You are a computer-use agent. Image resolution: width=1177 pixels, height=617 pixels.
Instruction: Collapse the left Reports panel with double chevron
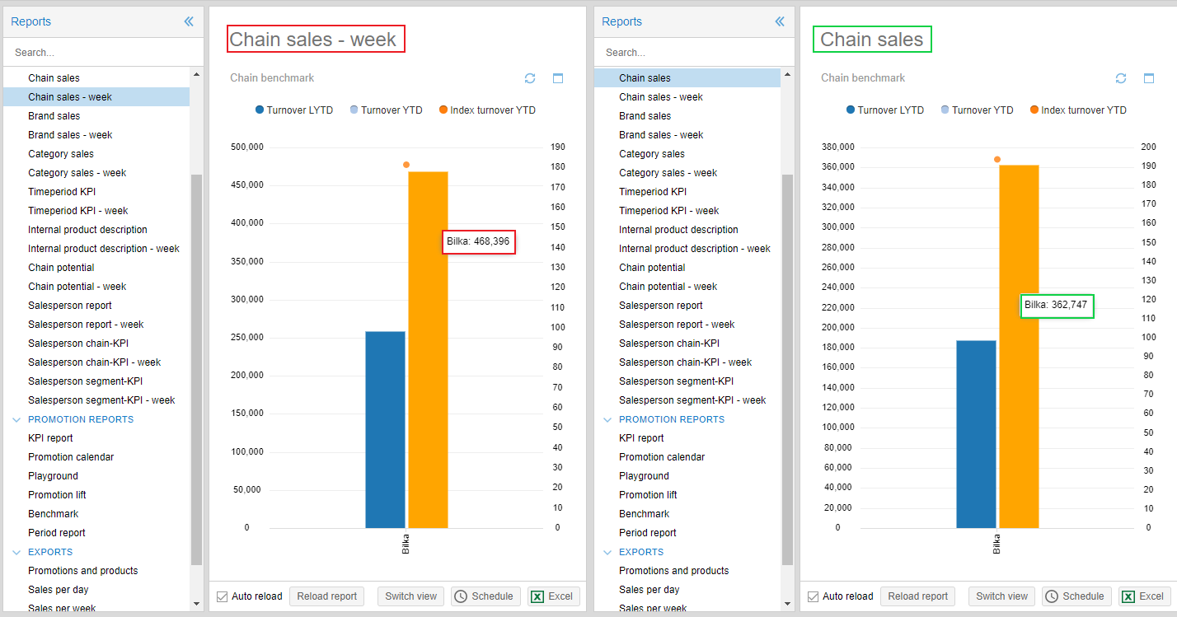(x=189, y=22)
